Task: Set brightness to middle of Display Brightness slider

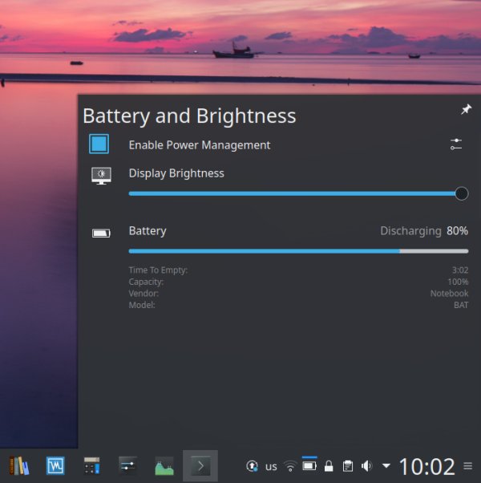Action: click(x=295, y=193)
